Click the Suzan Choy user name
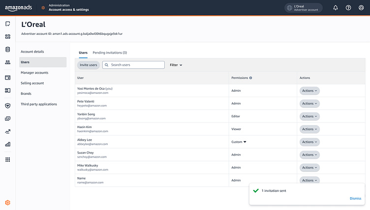The height and width of the screenshot is (210, 370). coord(86,153)
